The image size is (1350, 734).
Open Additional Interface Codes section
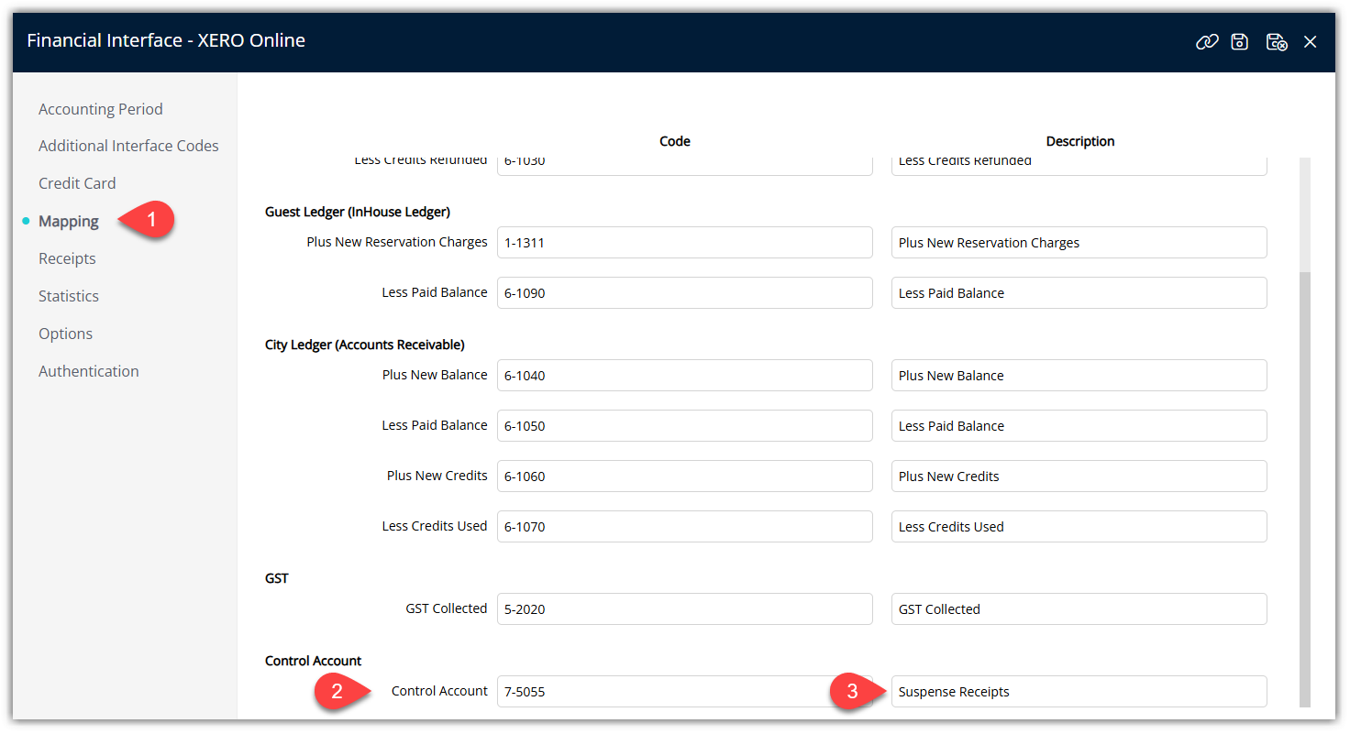[x=128, y=146]
